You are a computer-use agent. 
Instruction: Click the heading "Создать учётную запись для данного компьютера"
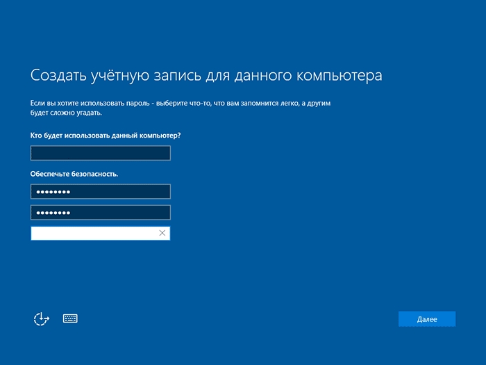[206, 75]
